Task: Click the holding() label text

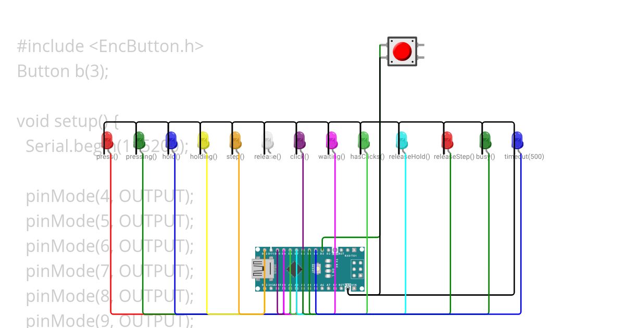Action: point(204,157)
